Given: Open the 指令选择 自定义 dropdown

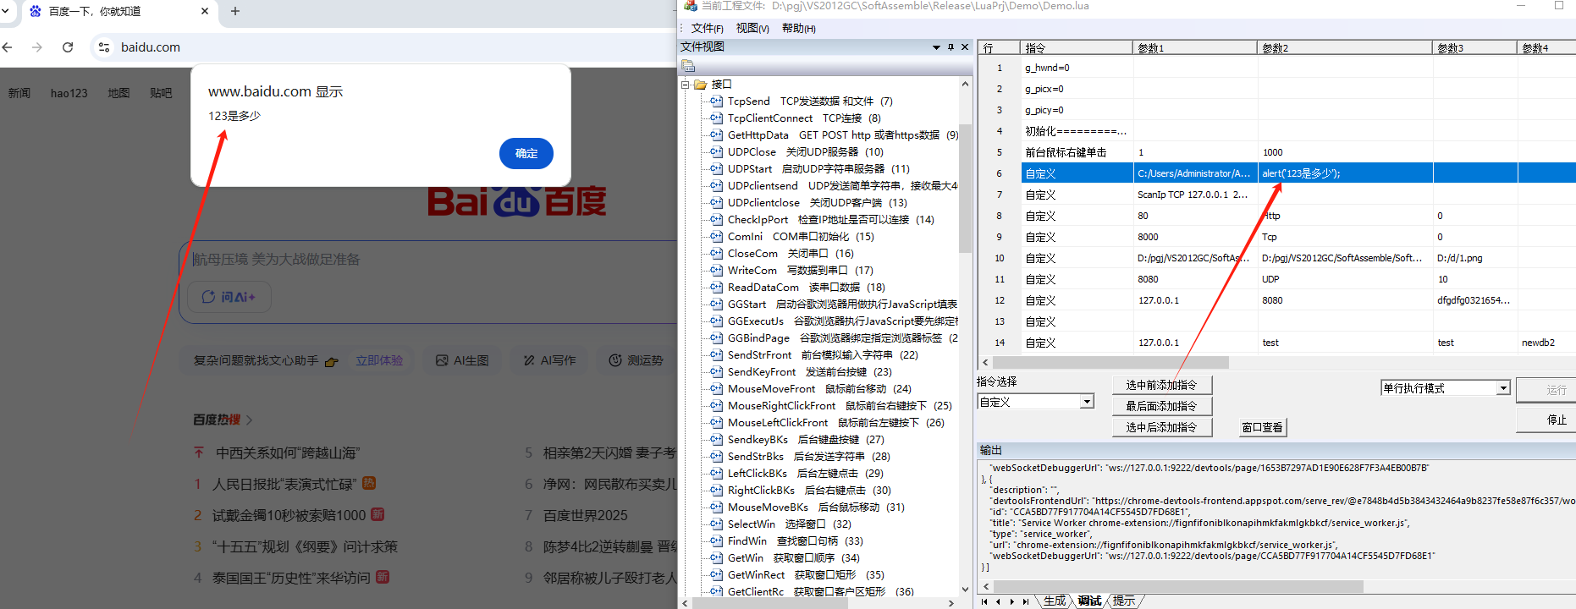Looking at the screenshot, I should (1087, 402).
